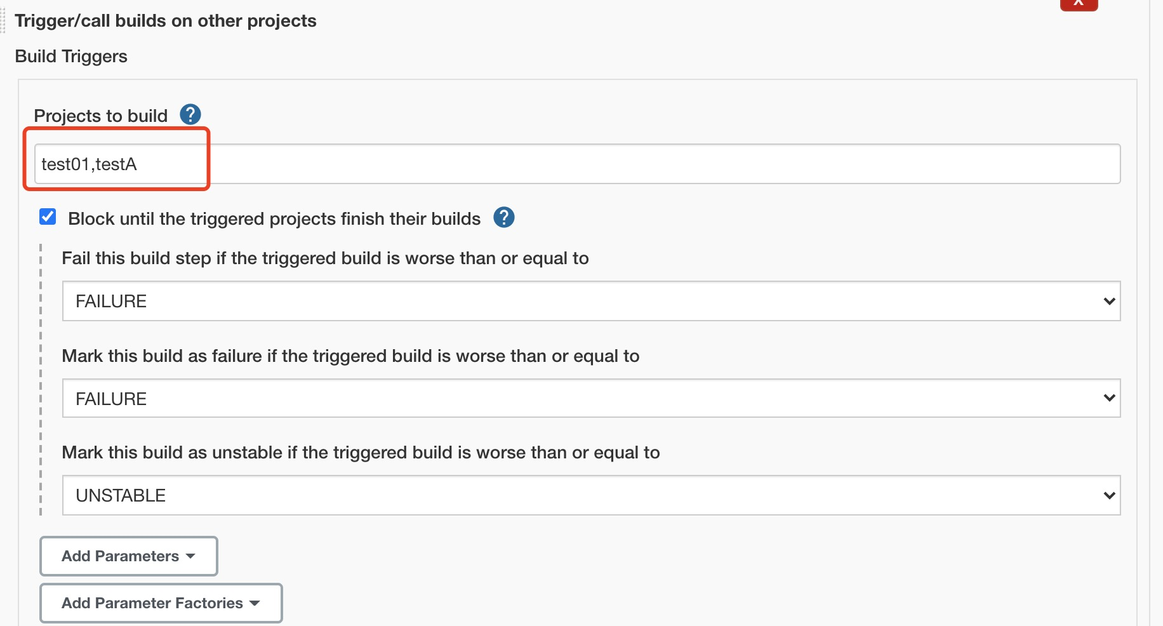
Task: Open the fail build step threshold dropdown
Action: click(x=590, y=301)
